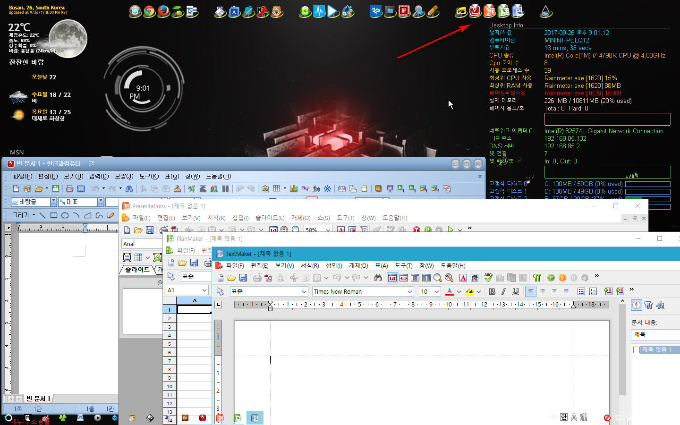Toggle Bold in TextMaker formatting bar
The height and width of the screenshot is (425, 680).
click(x=492, y=291)
